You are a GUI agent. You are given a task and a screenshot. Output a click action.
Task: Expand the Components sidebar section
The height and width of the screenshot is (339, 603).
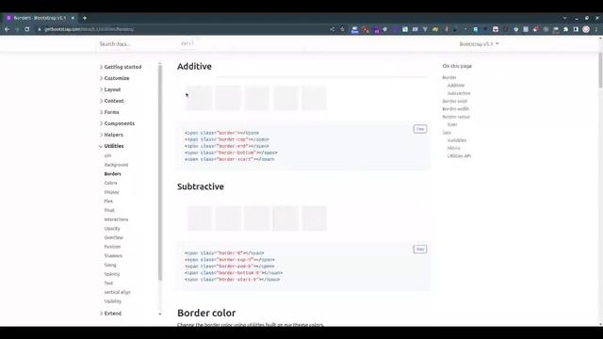pyautogui.click(x=117, y=123)
